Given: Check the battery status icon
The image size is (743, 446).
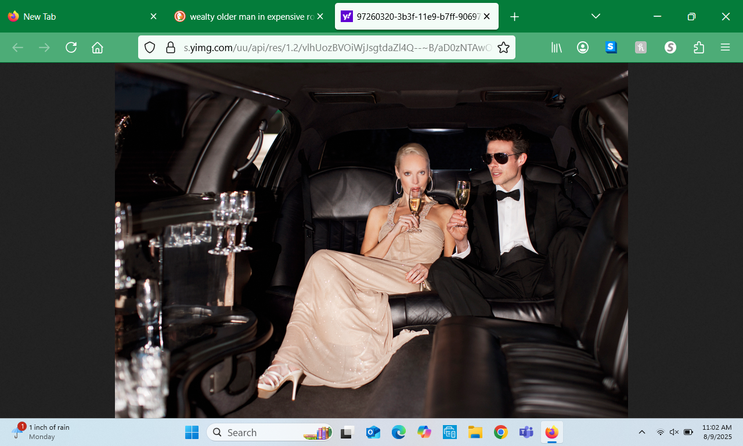Looking at the screenshot, I should (688, 432).
